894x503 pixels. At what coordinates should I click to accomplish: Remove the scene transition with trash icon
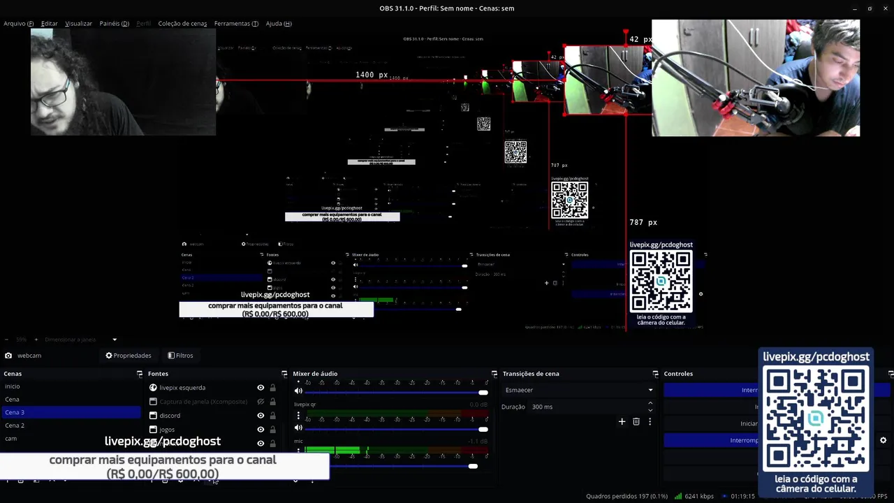tap(636, 421)
